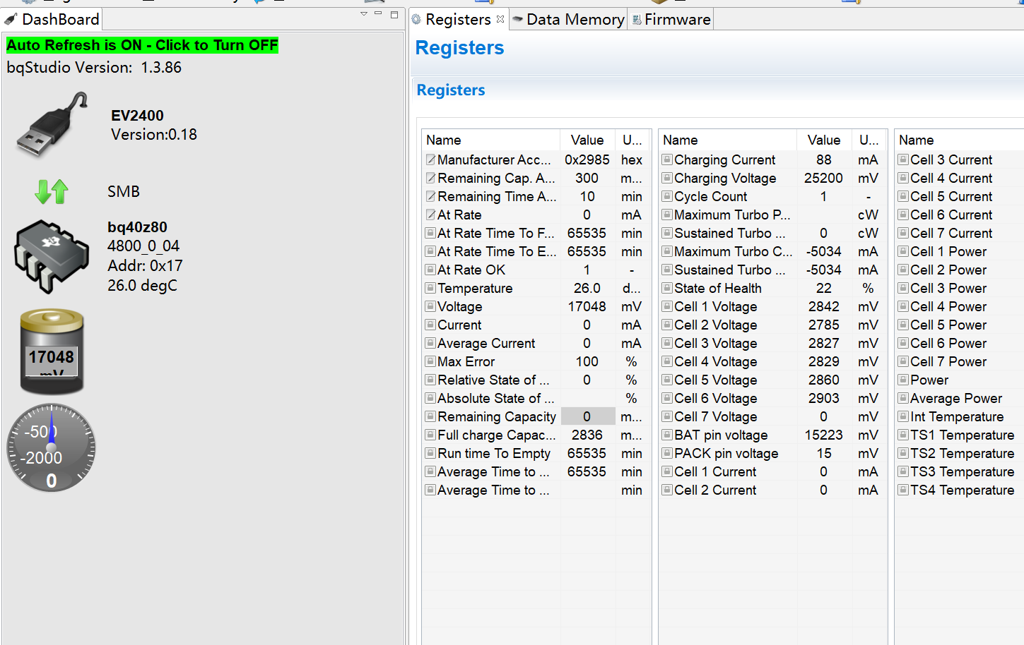This screenshot has width=1024, height=645.
Task: Click the TS4 Temperature row name
Action: 963,490
